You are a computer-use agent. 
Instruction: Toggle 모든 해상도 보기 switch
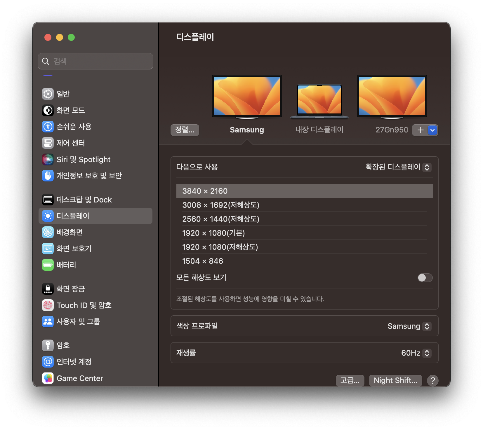[x=425, y=278]
